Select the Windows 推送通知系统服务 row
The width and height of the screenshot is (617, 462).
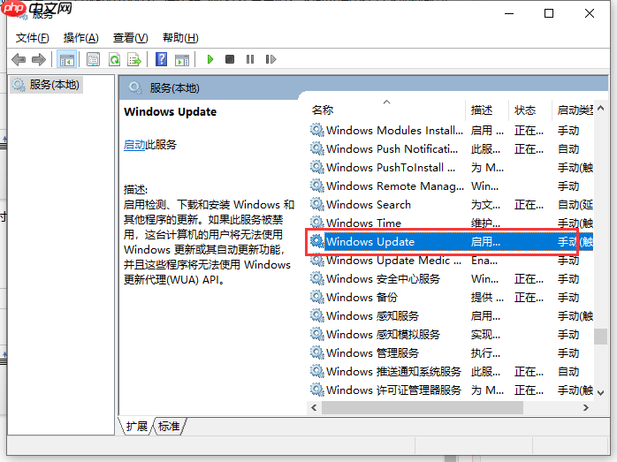click(x=451, y=371)
